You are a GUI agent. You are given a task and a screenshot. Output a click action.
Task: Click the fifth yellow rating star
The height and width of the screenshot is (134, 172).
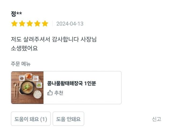tap(45, 24)
